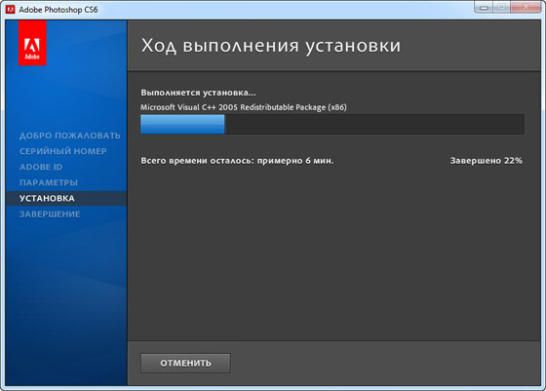The height and width of the screenshot is (391, 546).
Task: Click the Adobe Photoshop CS6 window title text
Action: 58,10
